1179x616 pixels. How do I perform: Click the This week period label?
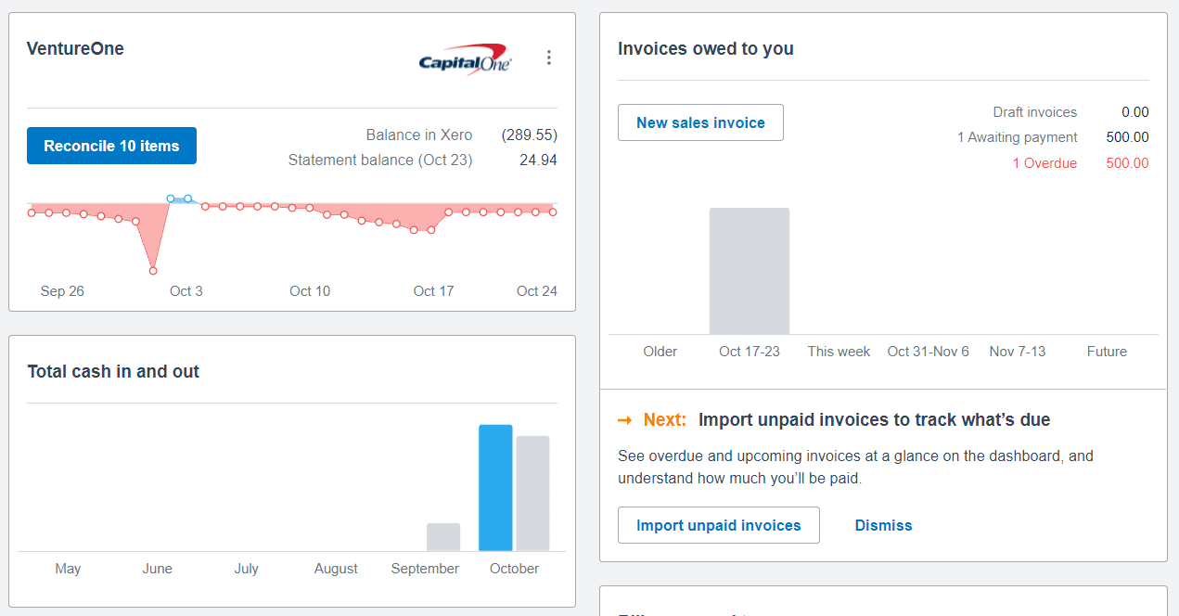pyautogui.click(x=839, y=352)
